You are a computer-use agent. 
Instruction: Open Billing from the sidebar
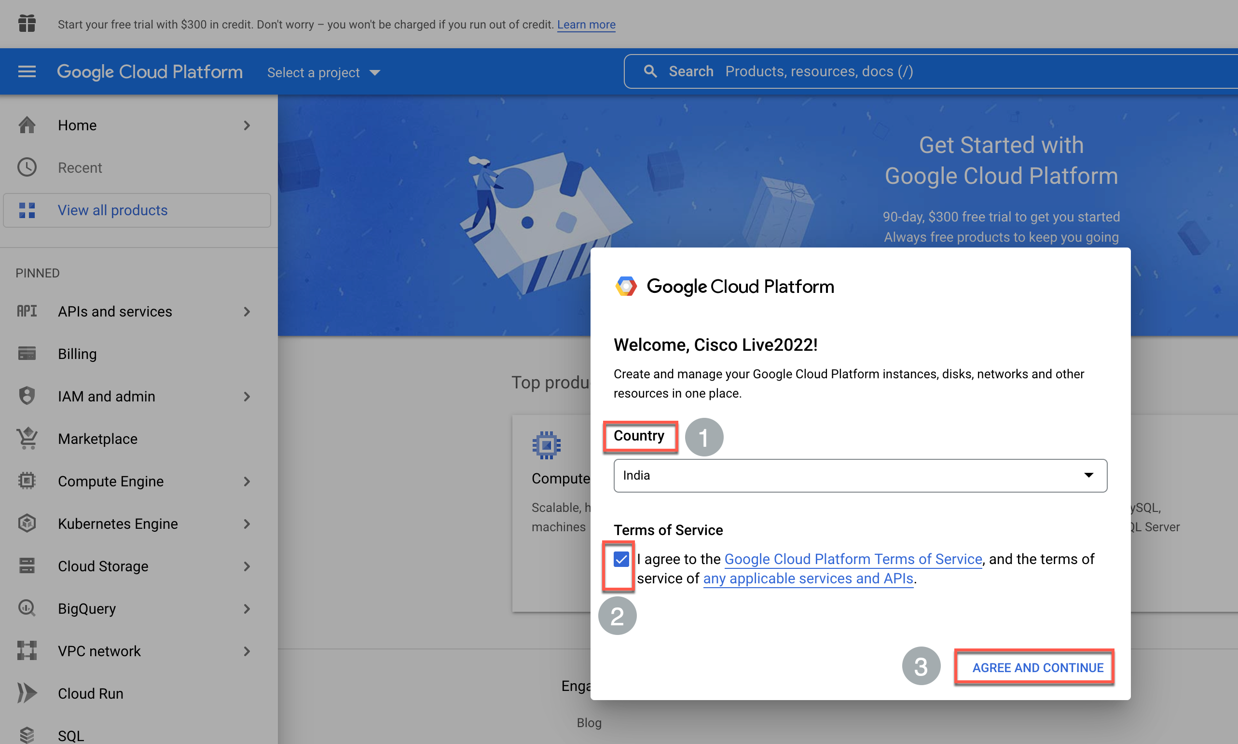click(x=77, y=354)
